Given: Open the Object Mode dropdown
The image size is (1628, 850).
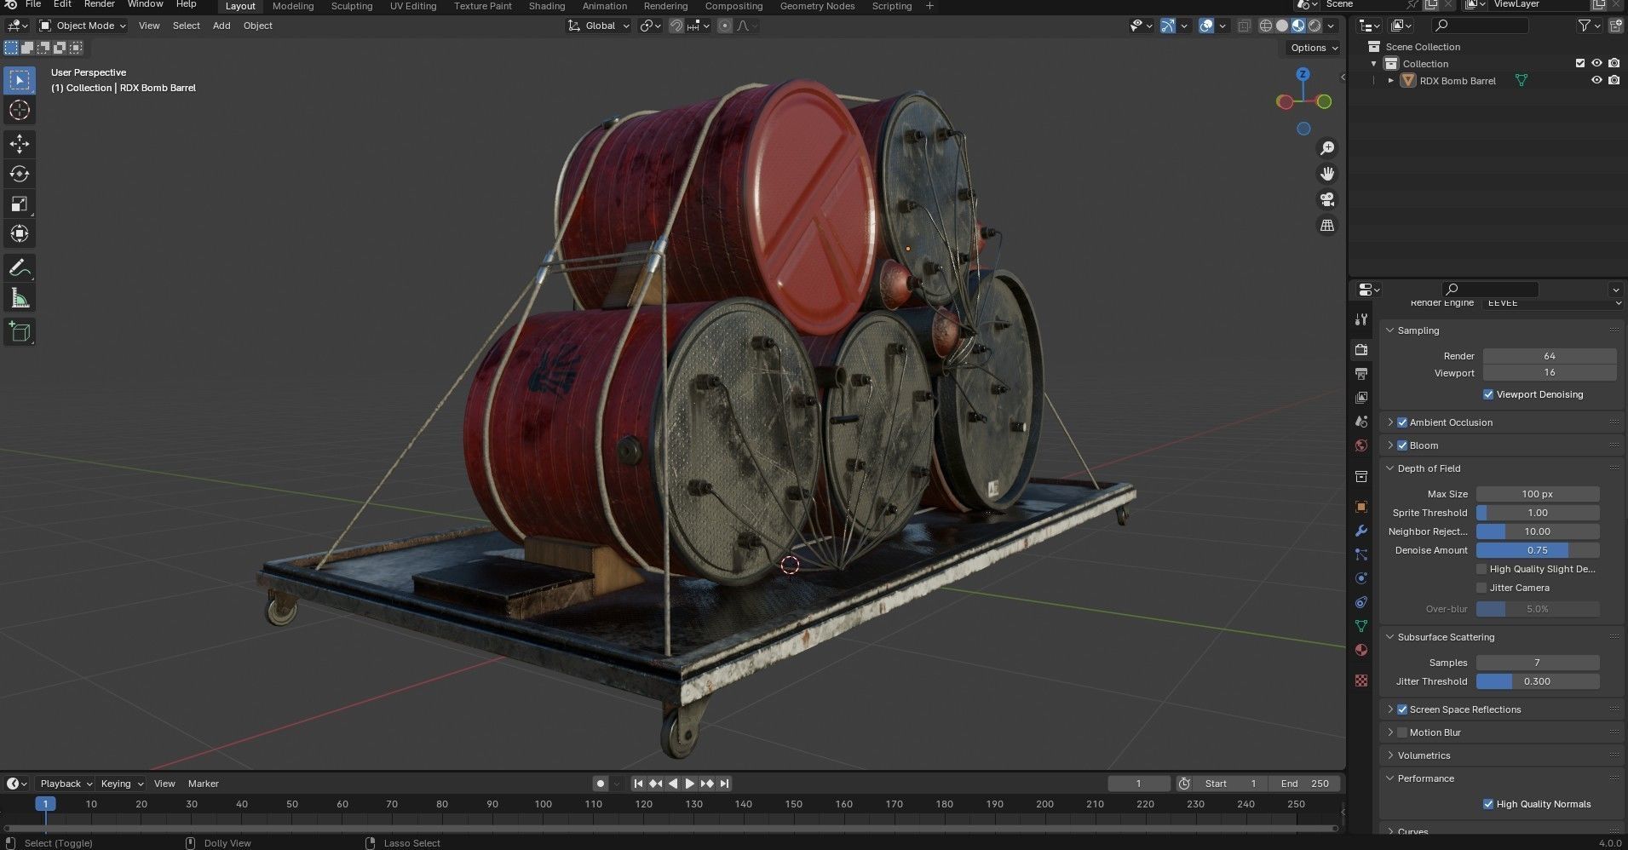Looking at the screenshot, I should [83, 26].
